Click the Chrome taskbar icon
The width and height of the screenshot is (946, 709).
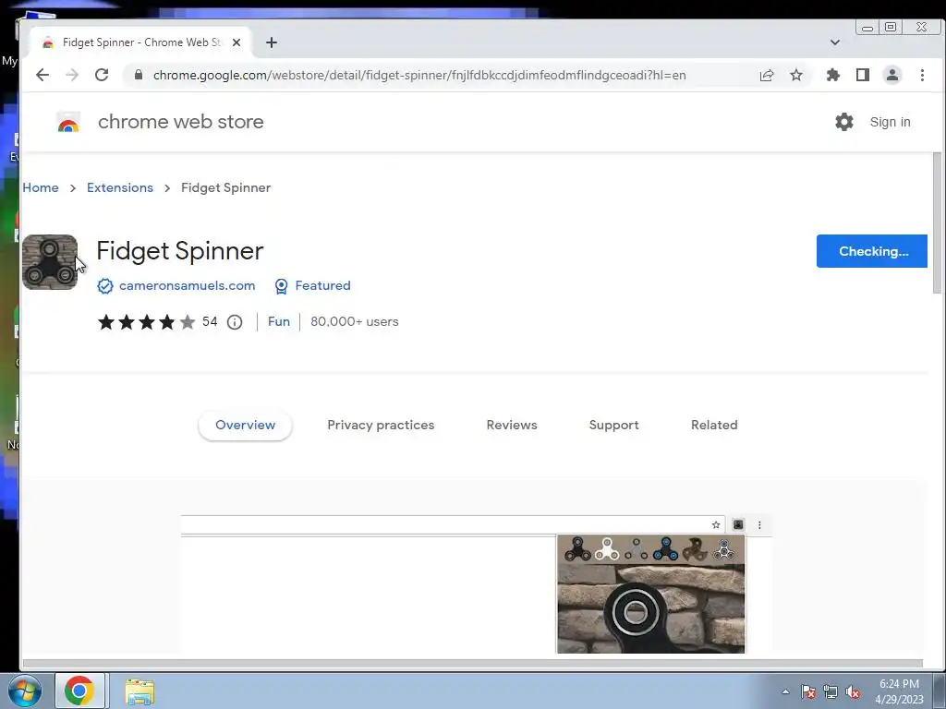point(79,691)
